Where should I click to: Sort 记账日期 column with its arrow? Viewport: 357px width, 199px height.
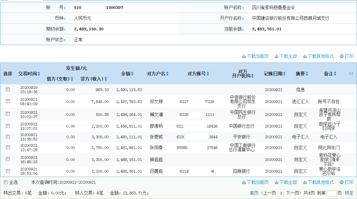point(284,74)
